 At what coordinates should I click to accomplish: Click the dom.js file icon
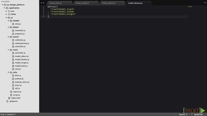pyautogui.click(x=13, y=75)
